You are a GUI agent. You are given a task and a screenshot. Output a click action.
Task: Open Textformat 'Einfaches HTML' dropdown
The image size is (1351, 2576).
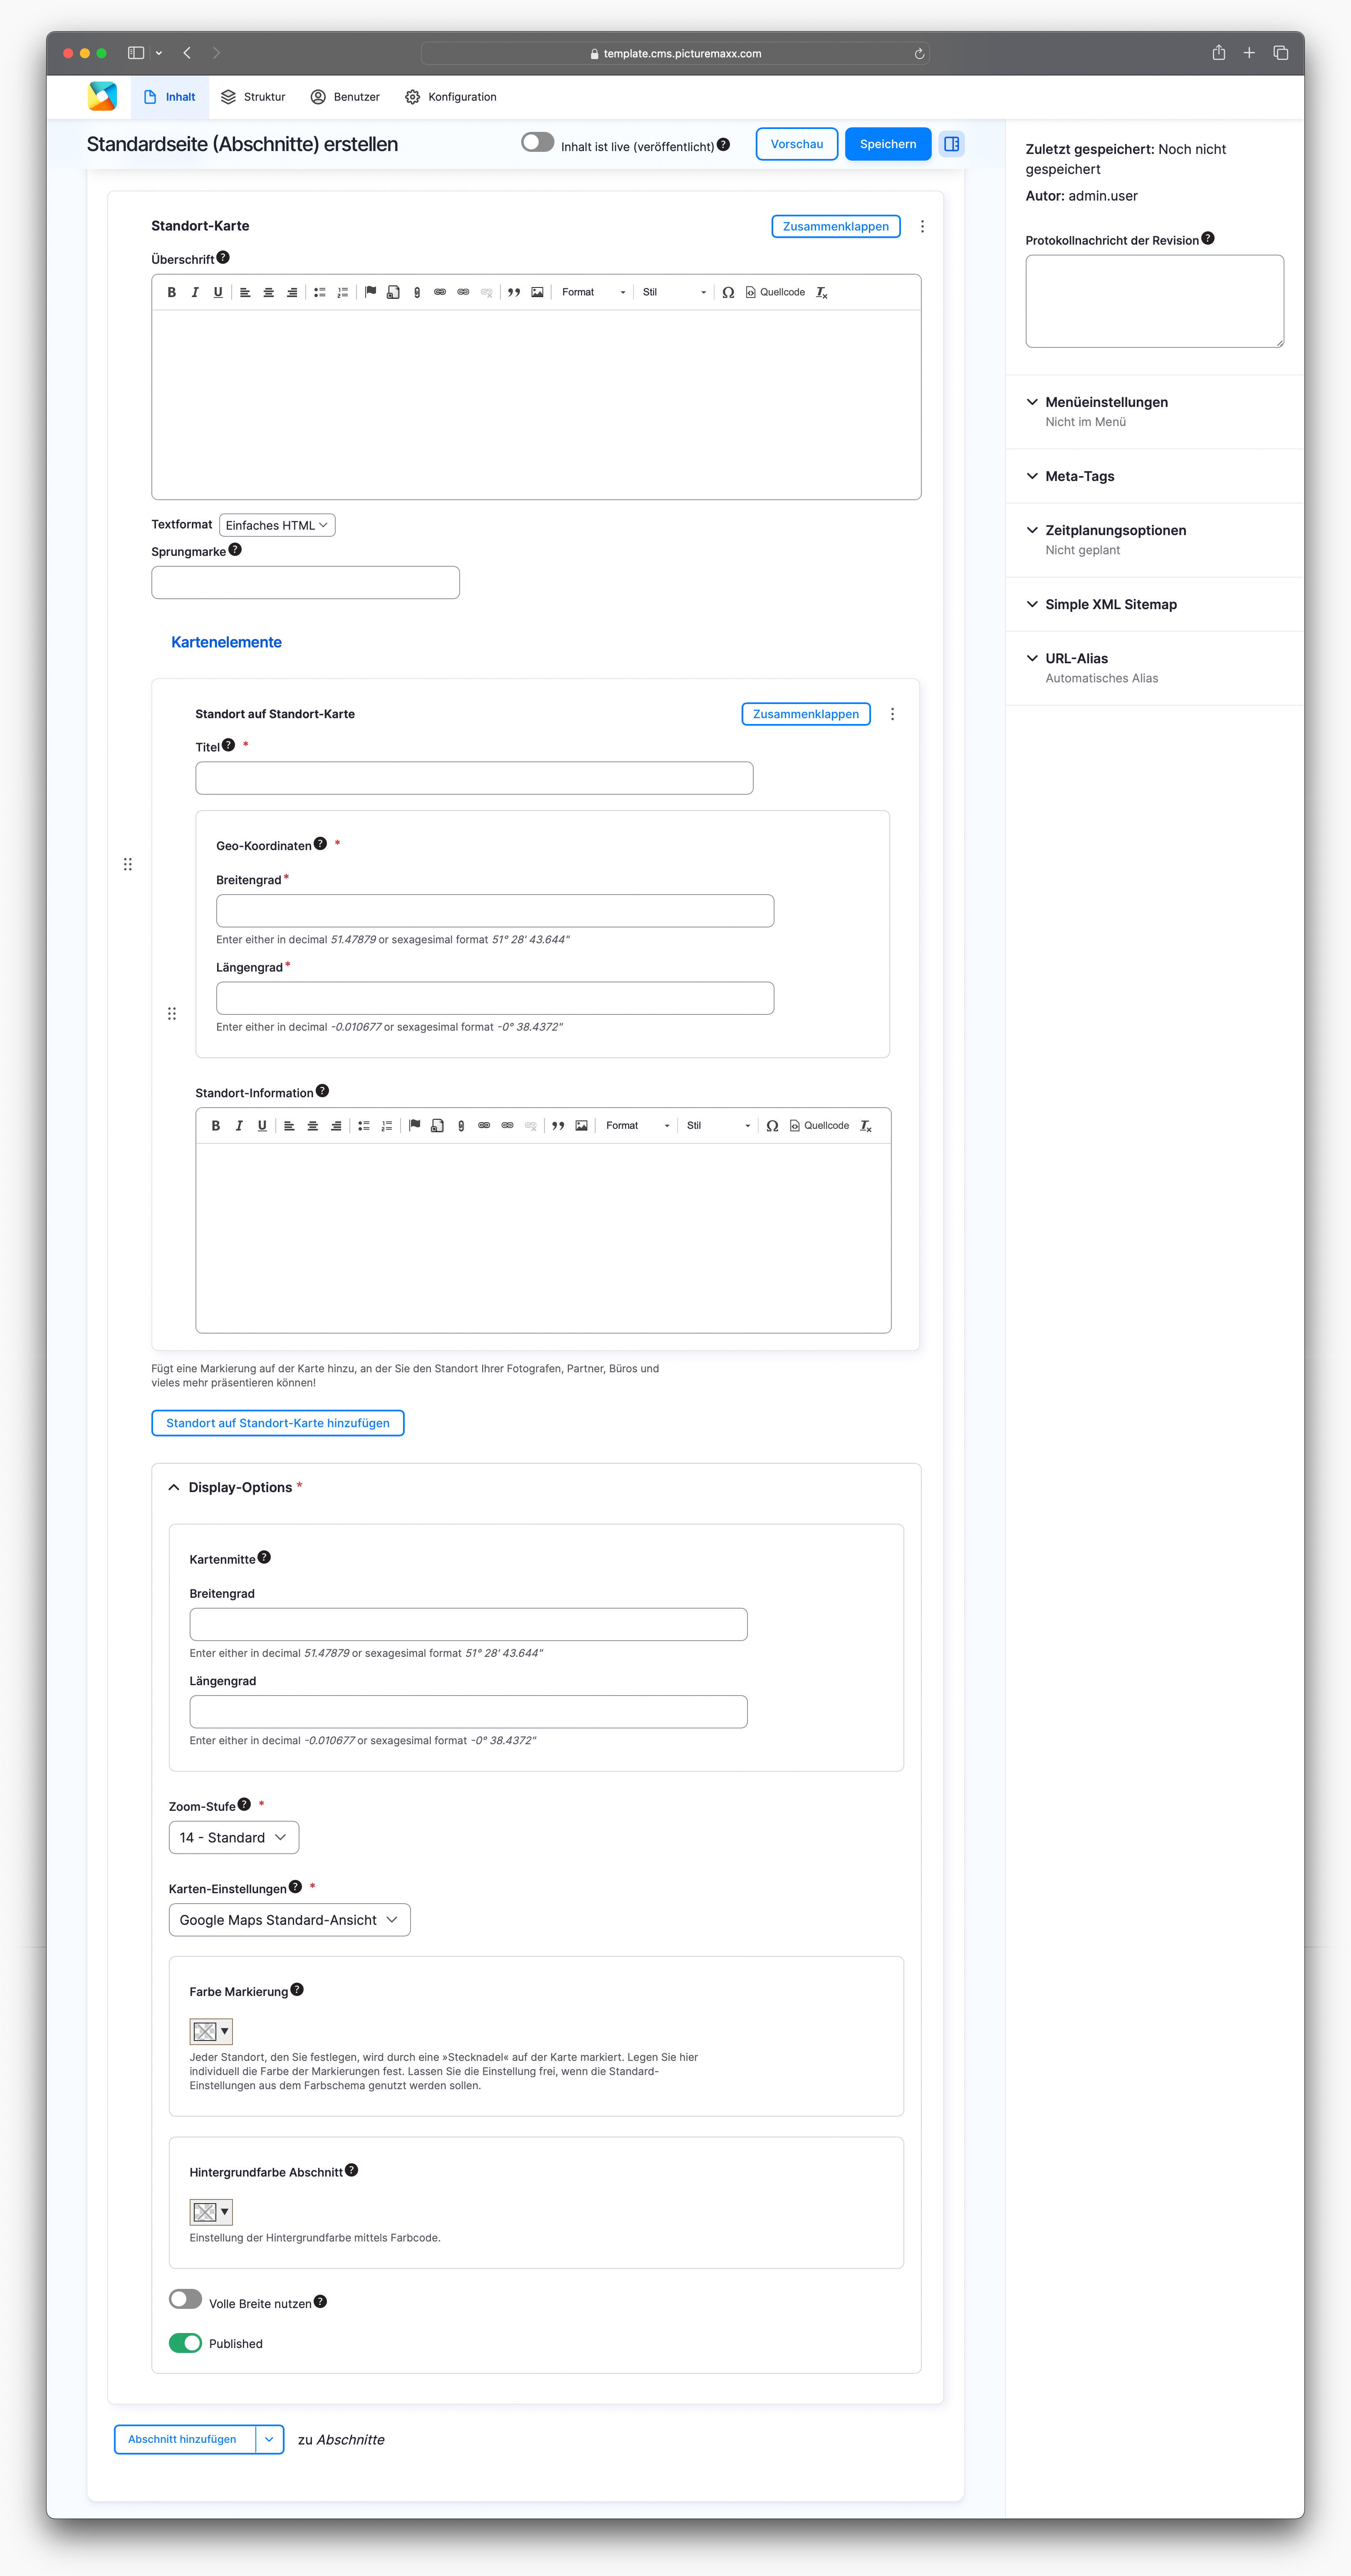click(277, 525)
